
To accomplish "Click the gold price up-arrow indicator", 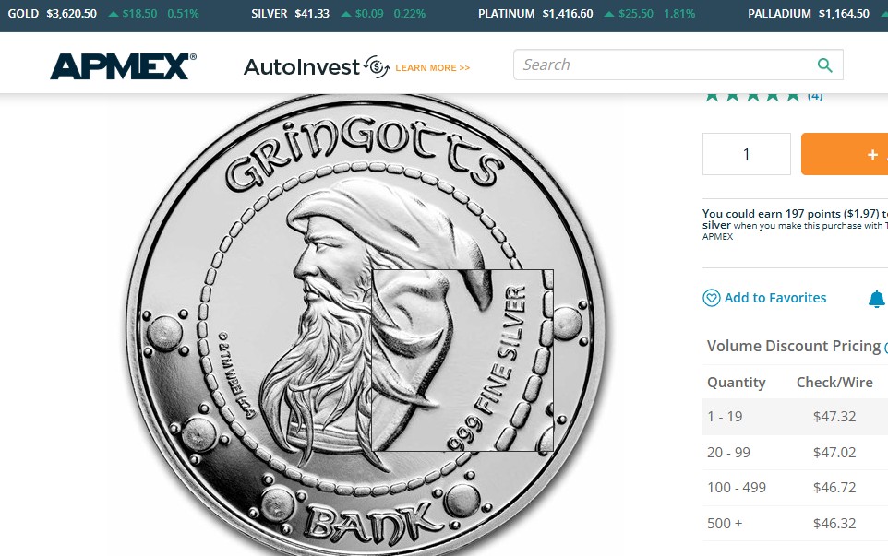I will pos(114,14).
